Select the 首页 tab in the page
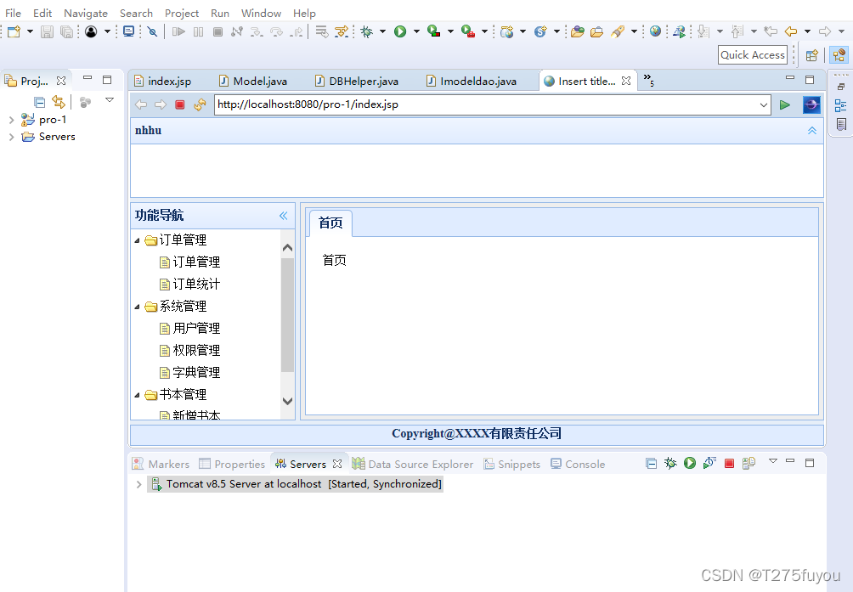The image size is (853, 592). point(330,223)
